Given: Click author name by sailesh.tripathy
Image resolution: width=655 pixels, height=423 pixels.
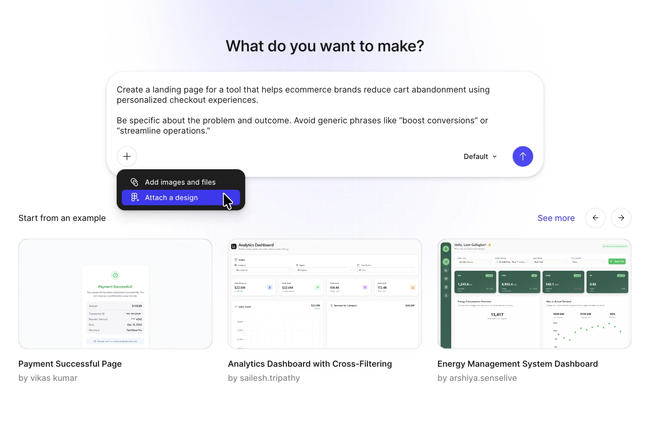Looking at the screenshot, I should [264, 378].
